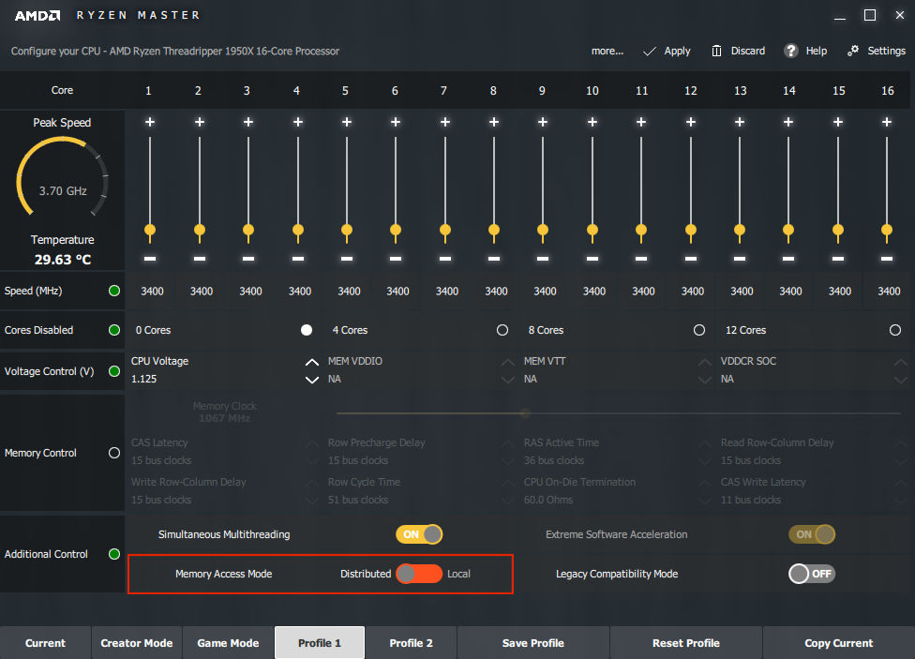Click minus icon below core 10 slider
The image size is (915, 659).
pyautogui.click(x=592, y=258)
